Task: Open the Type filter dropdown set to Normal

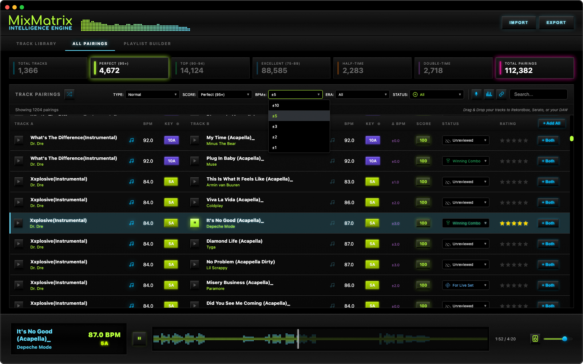Action: pyautogui.click(x=152, y=94)
